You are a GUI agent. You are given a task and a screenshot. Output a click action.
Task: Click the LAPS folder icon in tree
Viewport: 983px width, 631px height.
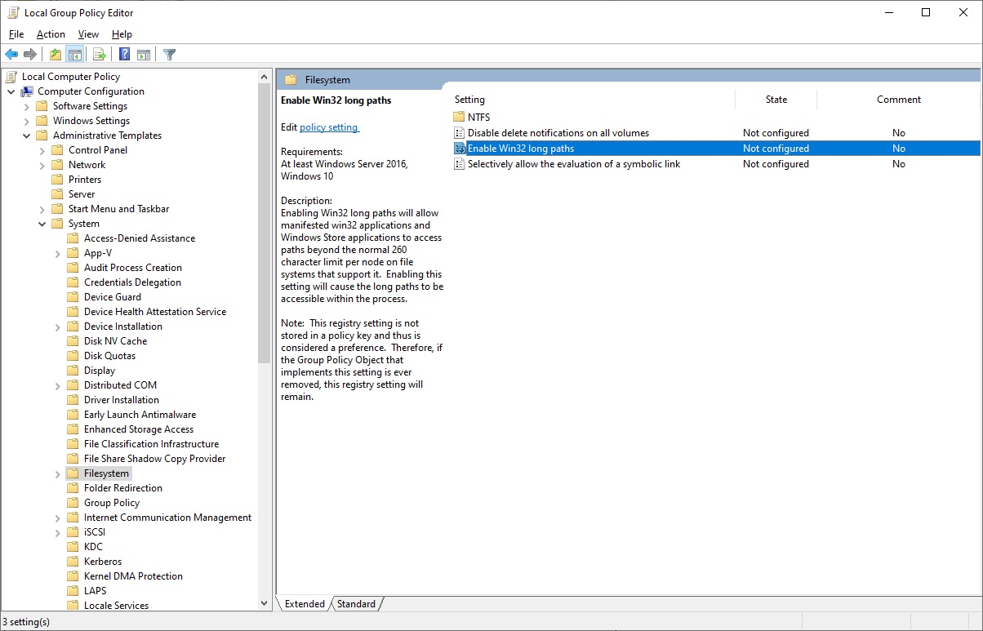pyautogui.click(x=73, y=591)
